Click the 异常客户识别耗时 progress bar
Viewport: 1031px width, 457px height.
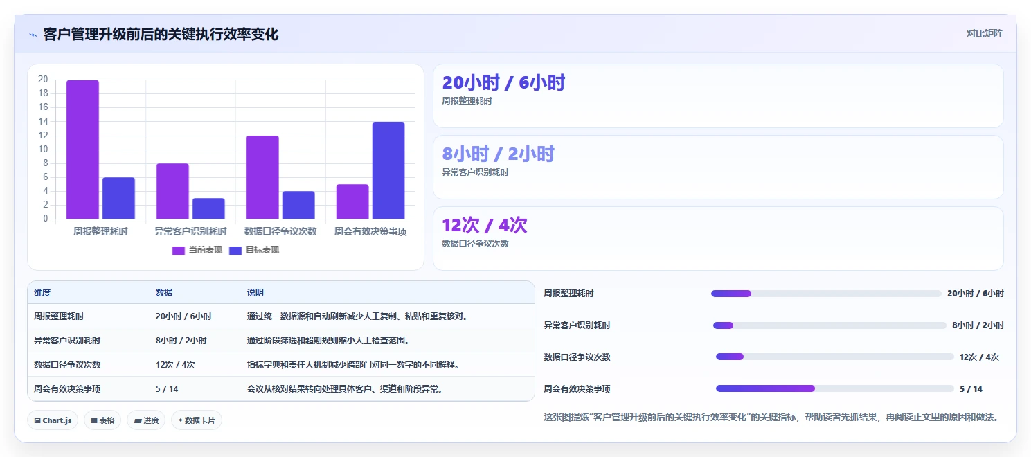click(x=830, y=325)
